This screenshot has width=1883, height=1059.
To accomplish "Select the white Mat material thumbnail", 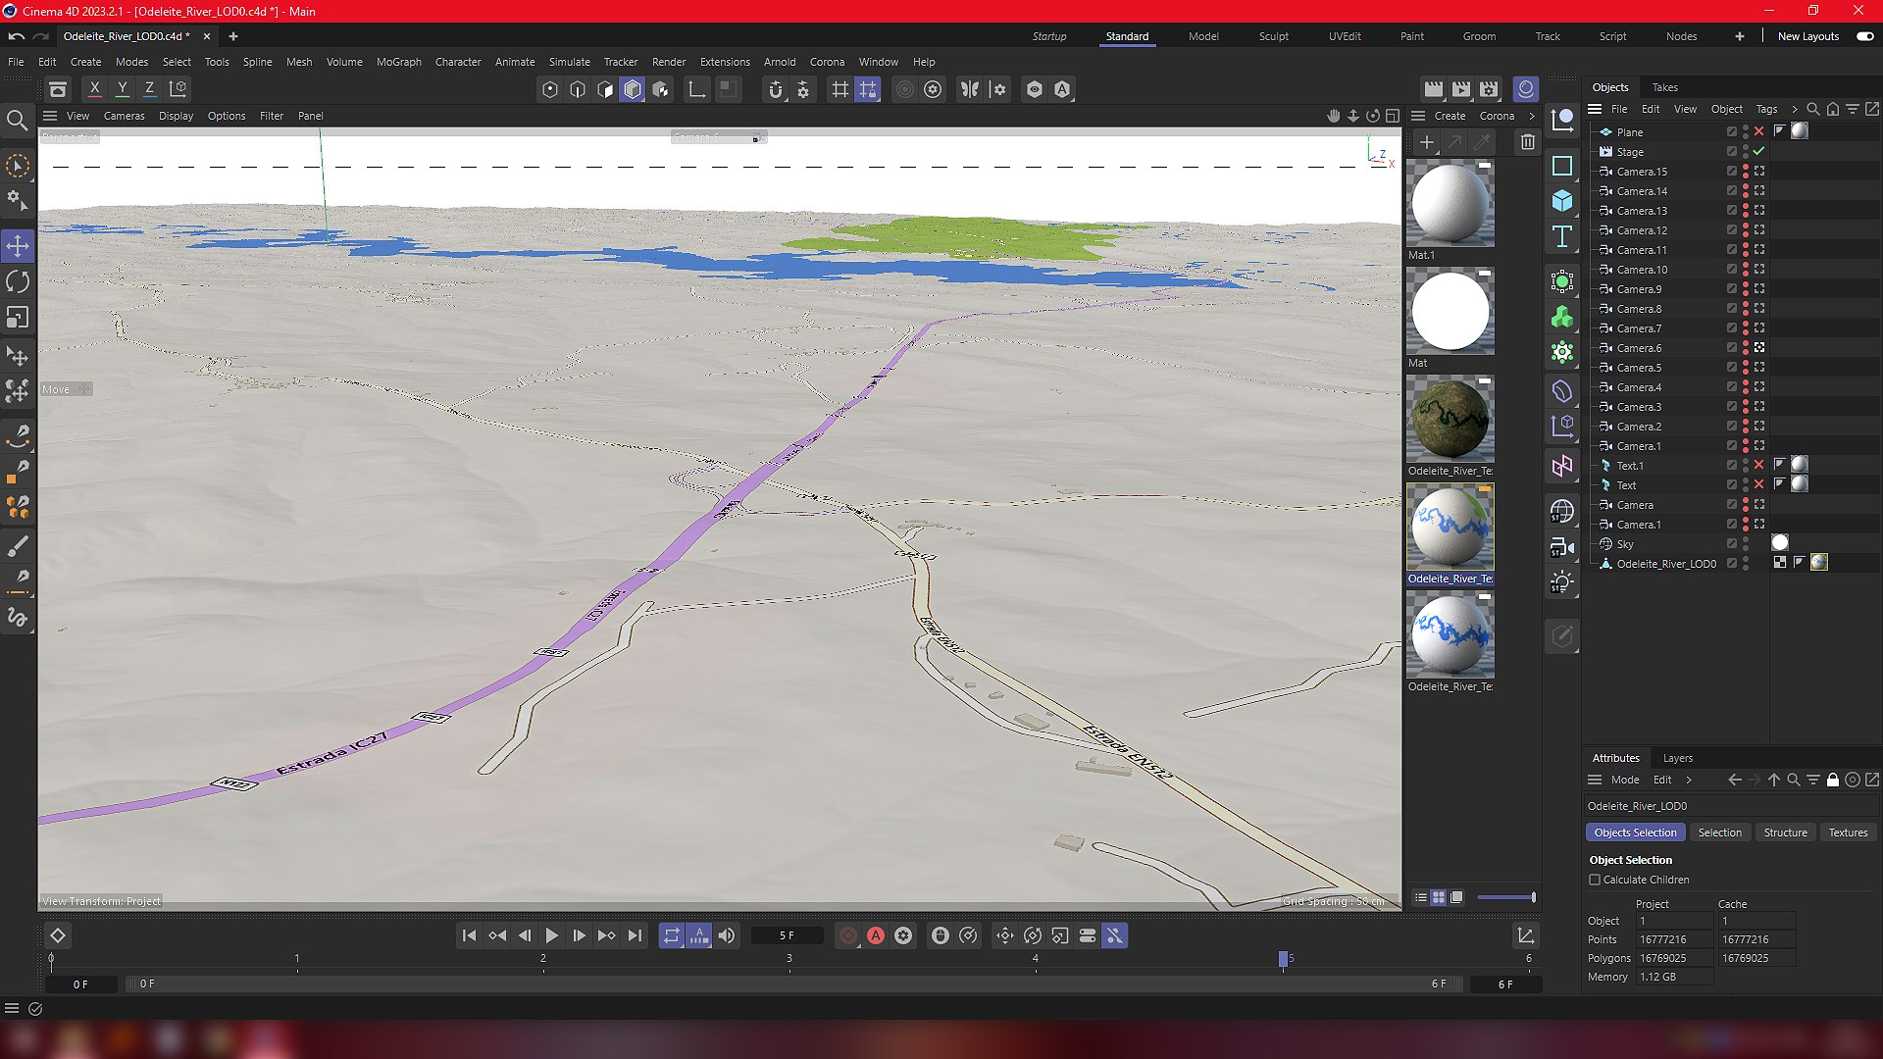I will (x=1450, y=311).
